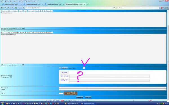Open the Downloads arrow icon in toolbar
This screenshot has height=105, width=169.
pyautogui.click(x=12, y=8)
